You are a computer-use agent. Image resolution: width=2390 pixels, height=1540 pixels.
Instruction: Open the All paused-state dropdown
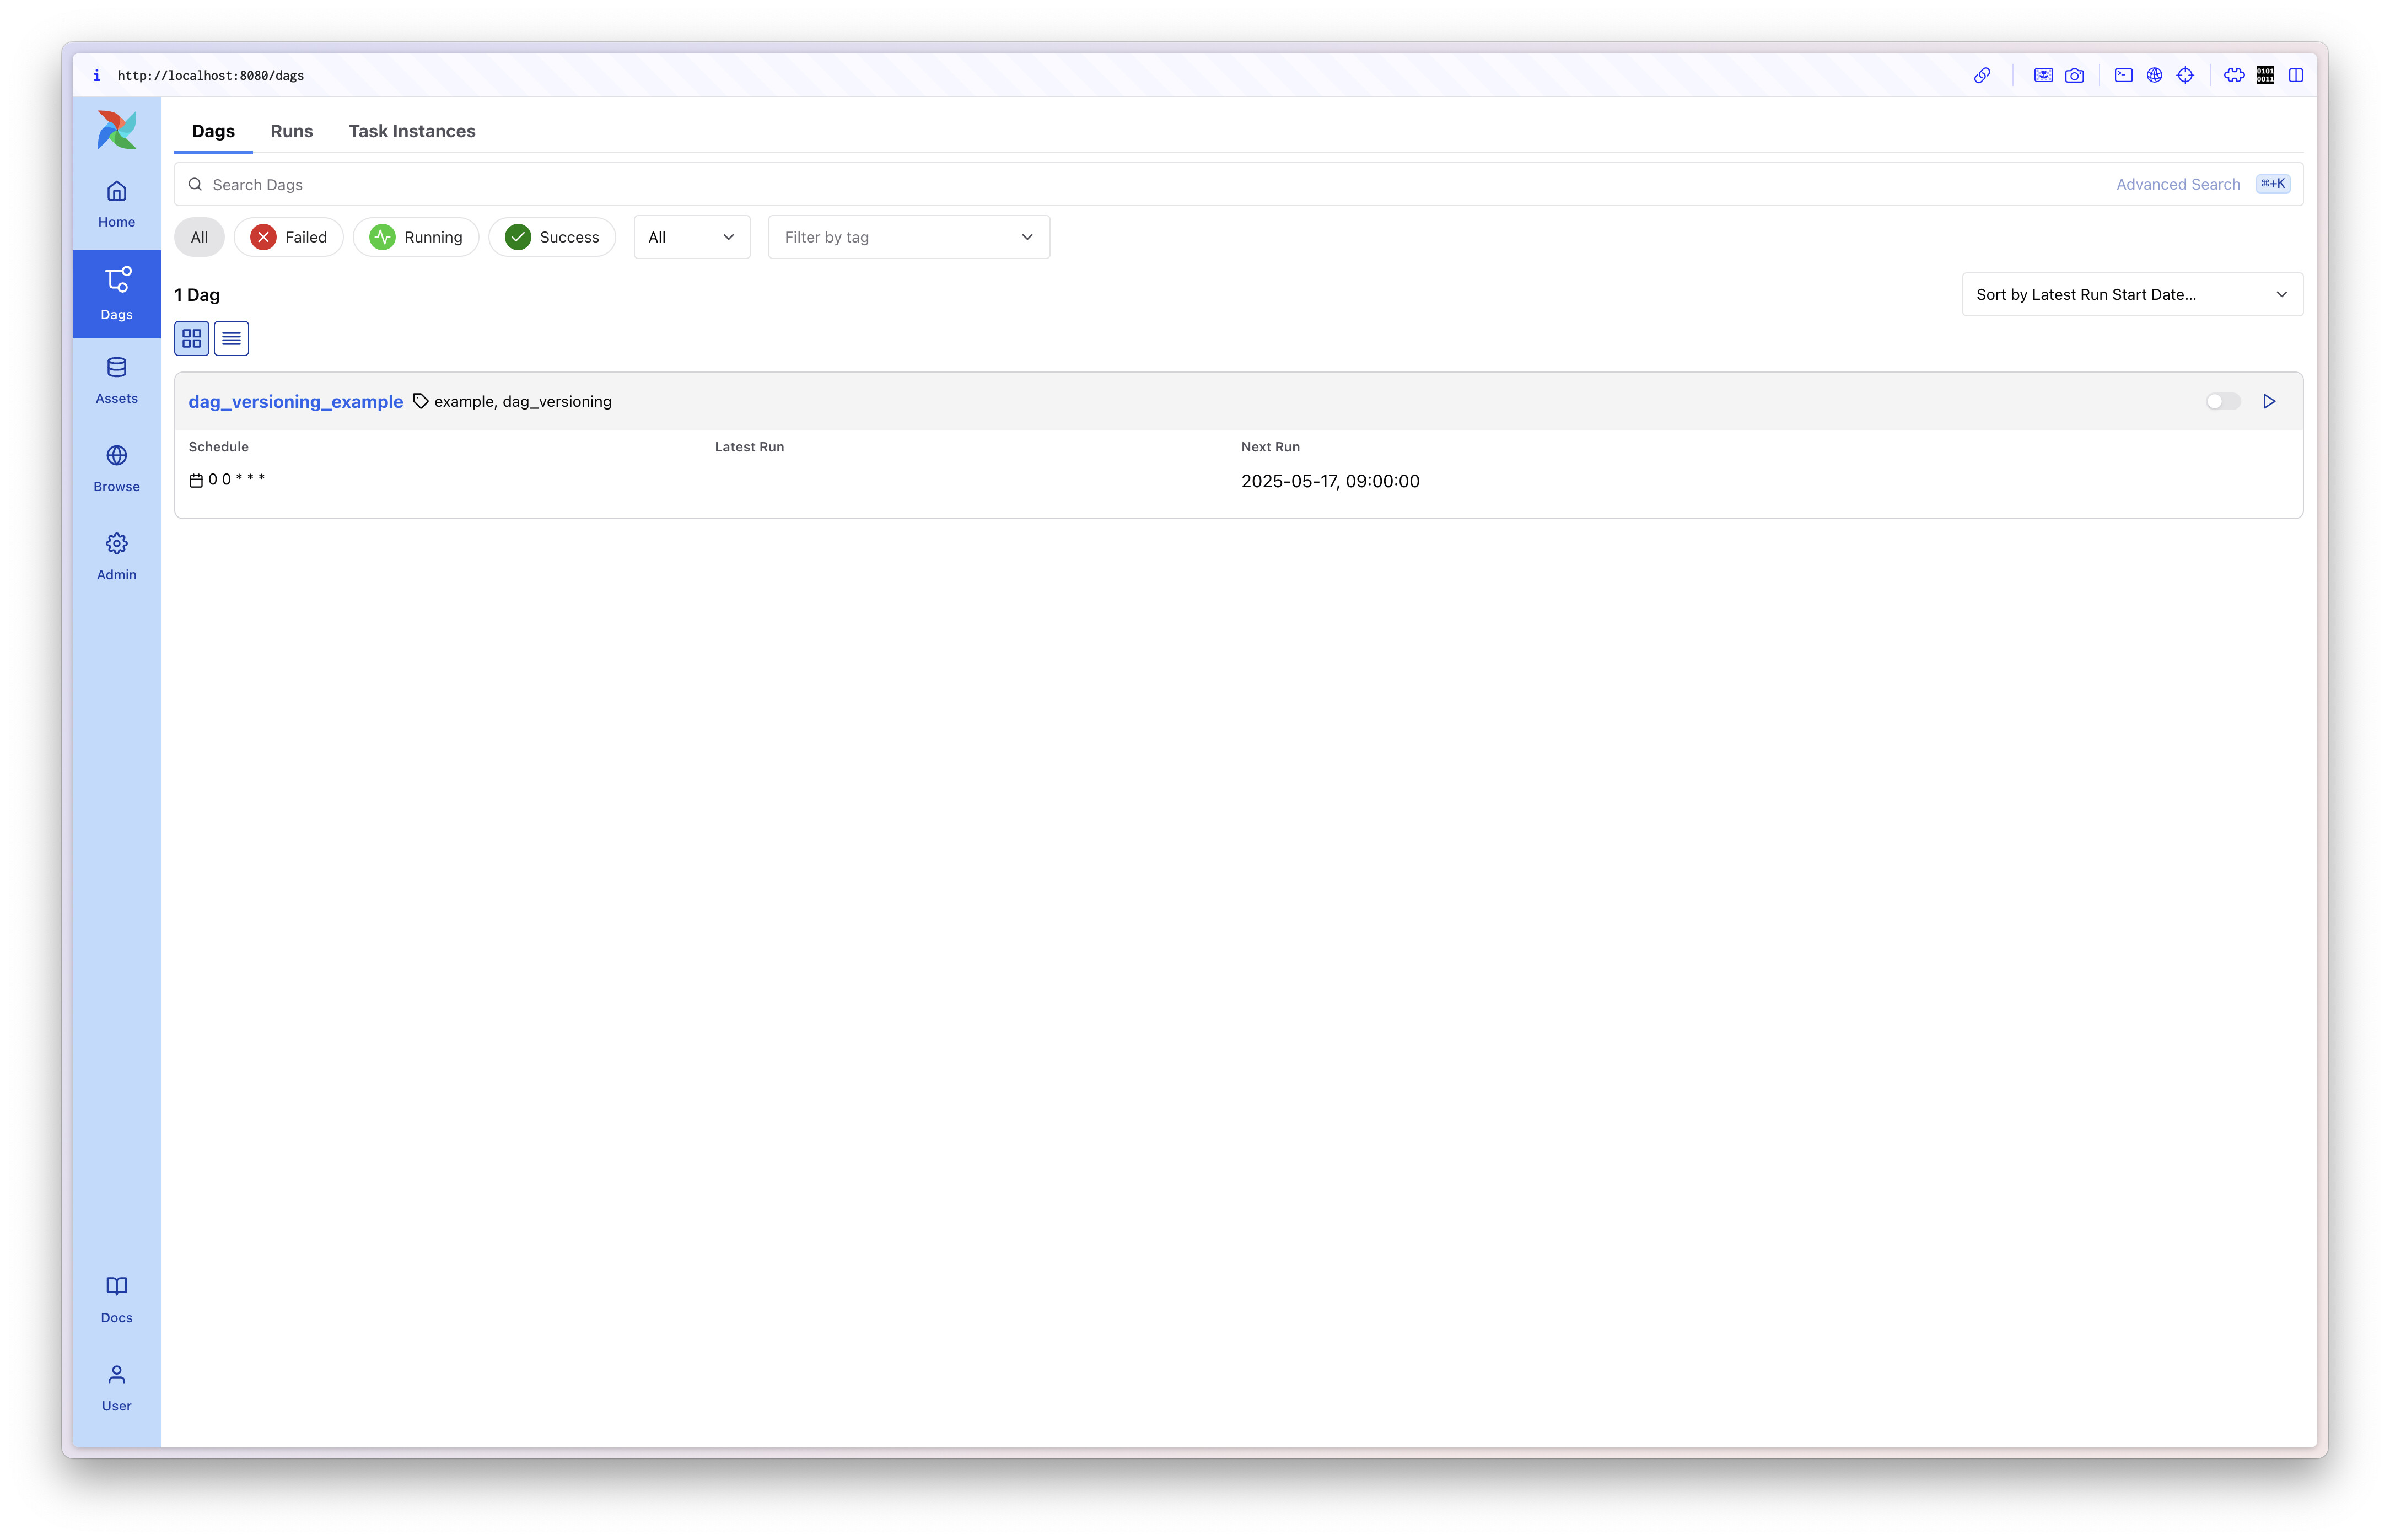pos(691,237)
